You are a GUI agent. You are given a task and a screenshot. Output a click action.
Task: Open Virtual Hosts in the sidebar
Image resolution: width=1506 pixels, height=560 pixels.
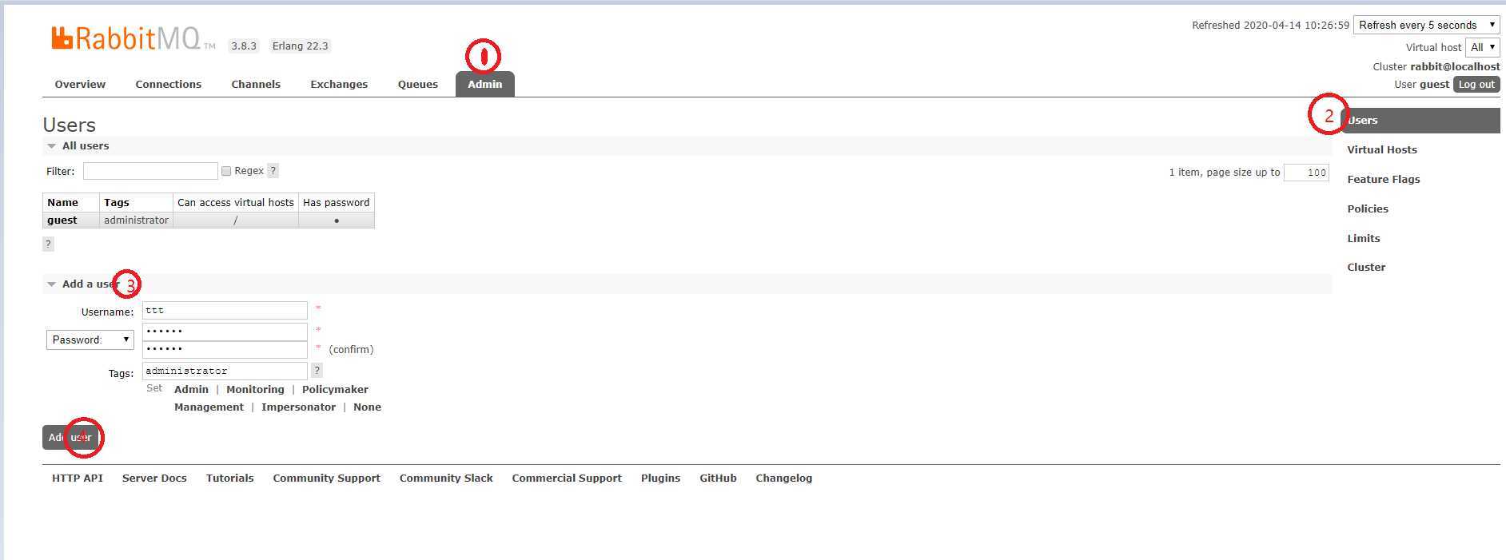(x=1382, y=149)
